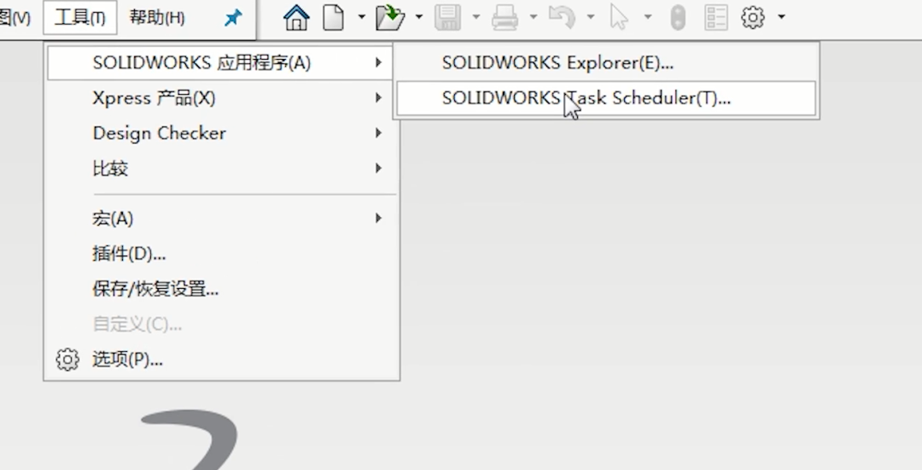
Task: Click the greyed-out Save disk icon
Action: click(x=447, y=18)
